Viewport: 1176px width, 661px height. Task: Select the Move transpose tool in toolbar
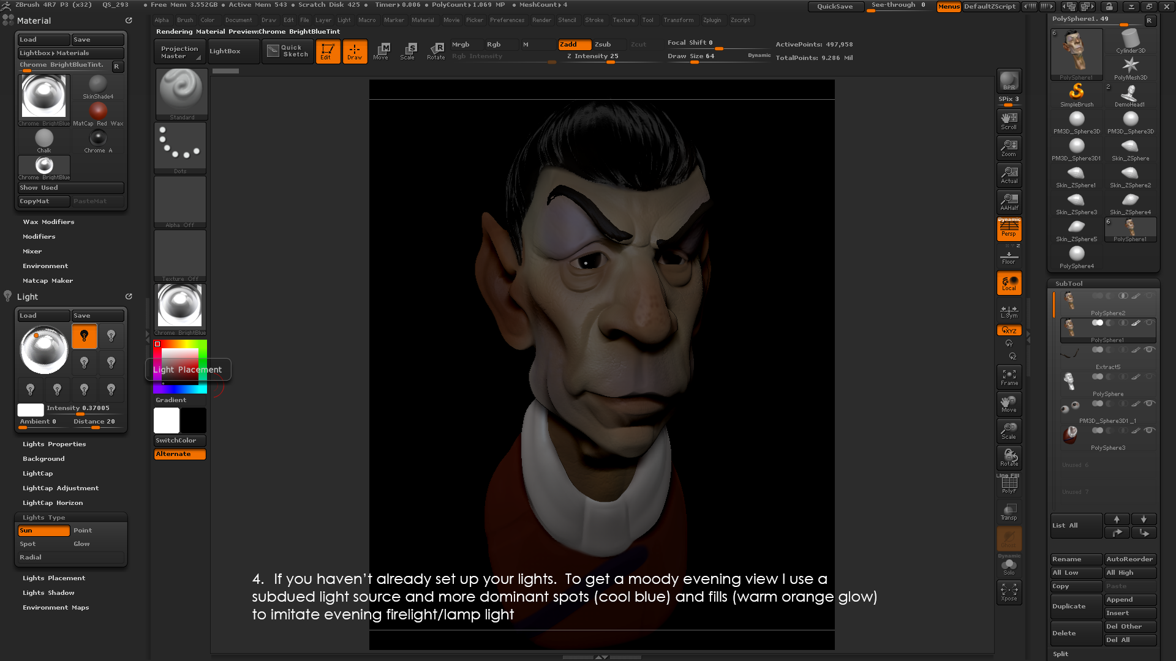[x=380, y=51]
